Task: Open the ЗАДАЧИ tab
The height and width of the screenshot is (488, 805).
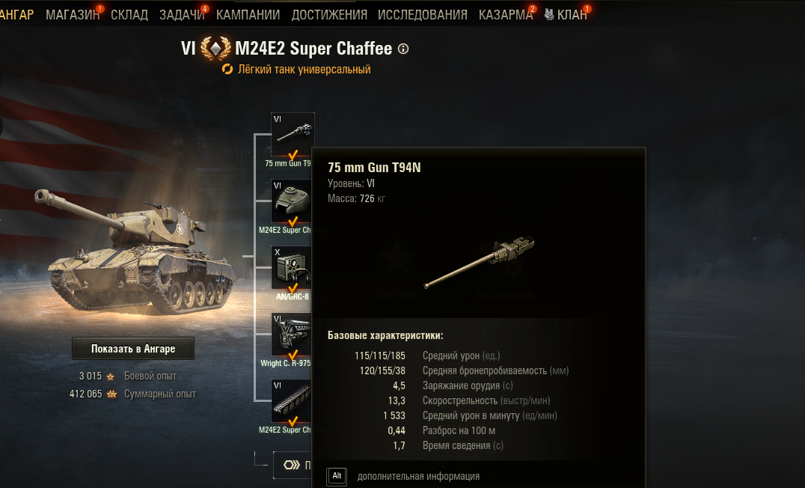Action: 182,15
